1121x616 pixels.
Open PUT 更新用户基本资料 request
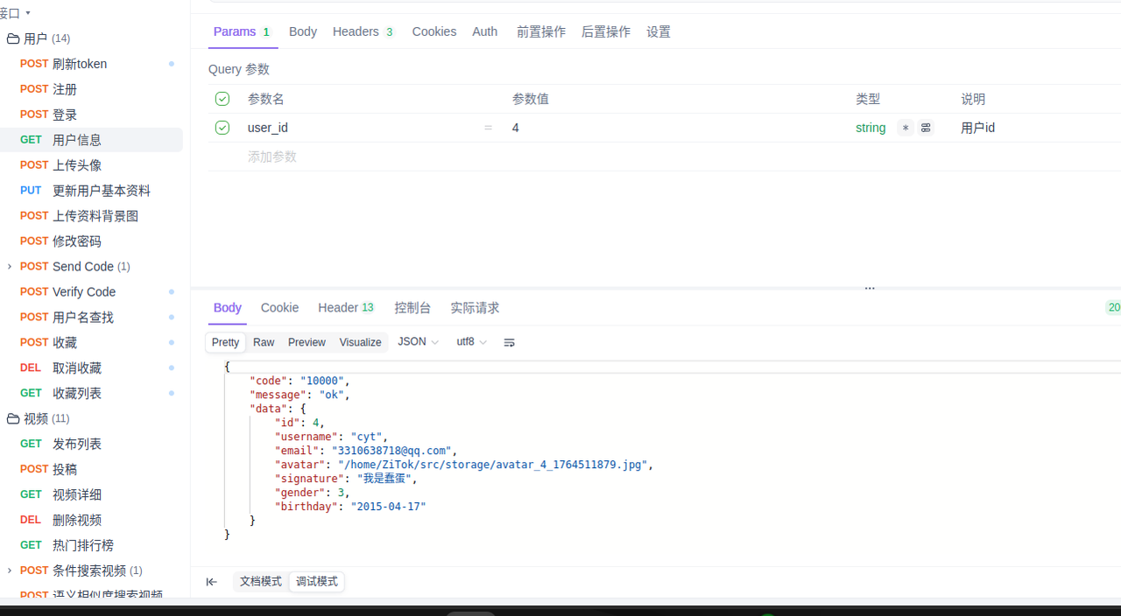click(x=91, y=191)
